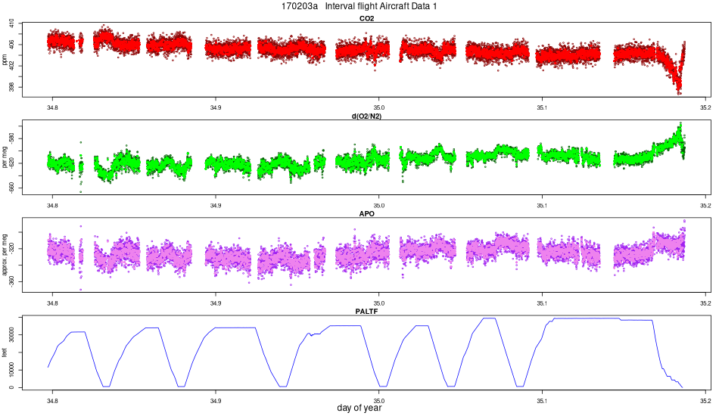Viewport: 719px width, 416px height.
Task: Click '34.8' under the d(O2/N2) panel
Action: click(52, 205)
